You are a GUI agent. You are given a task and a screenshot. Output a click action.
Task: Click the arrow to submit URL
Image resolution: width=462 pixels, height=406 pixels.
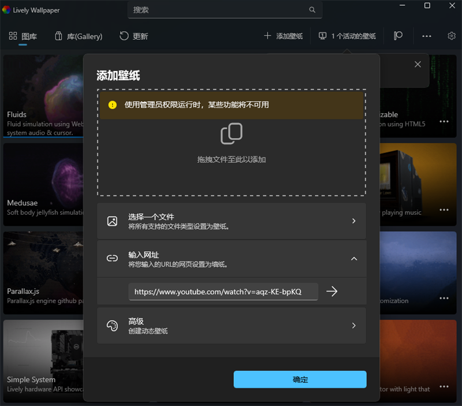coord(331,292)
